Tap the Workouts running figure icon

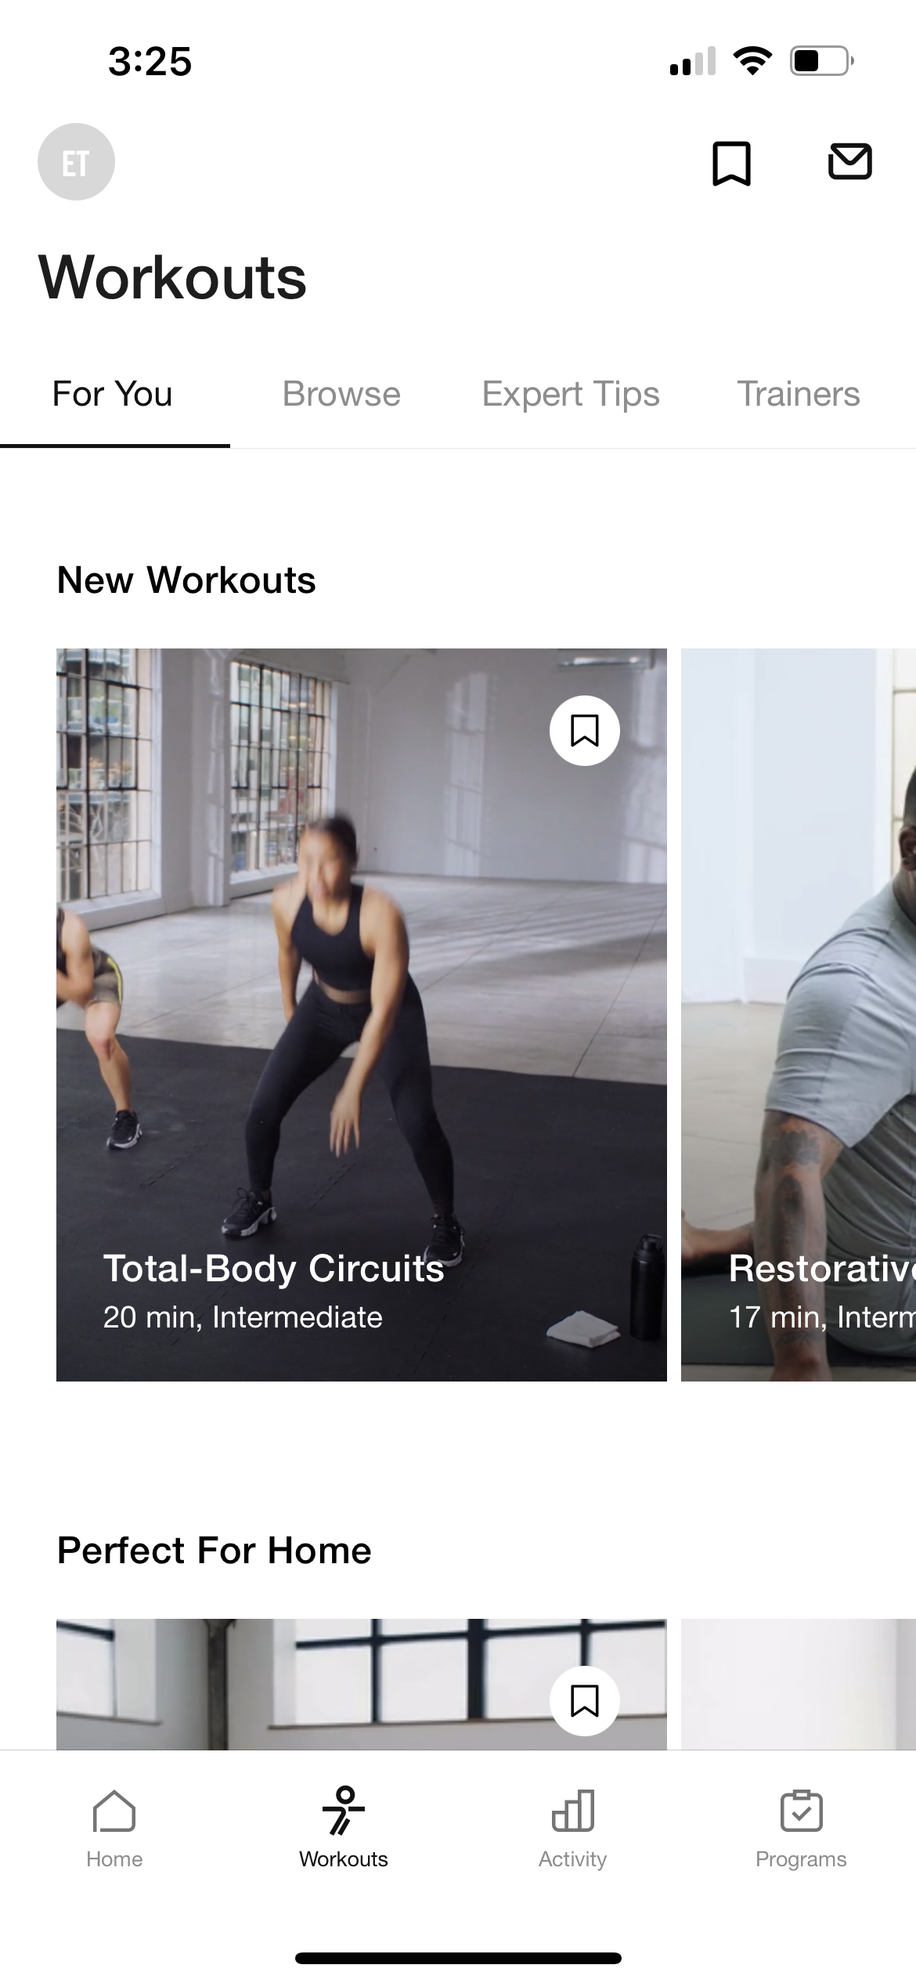click(x=343, y=1811)
